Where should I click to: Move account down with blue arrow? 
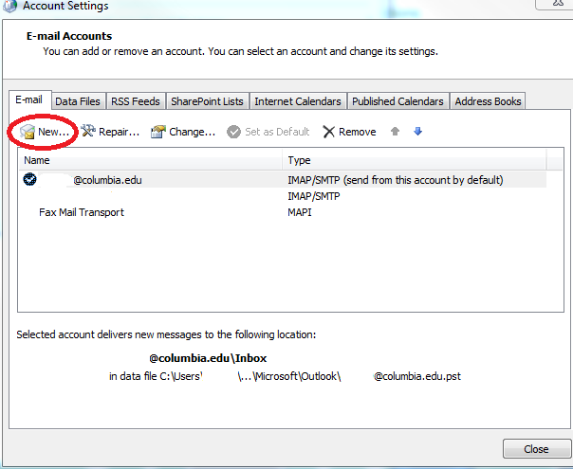417,131
